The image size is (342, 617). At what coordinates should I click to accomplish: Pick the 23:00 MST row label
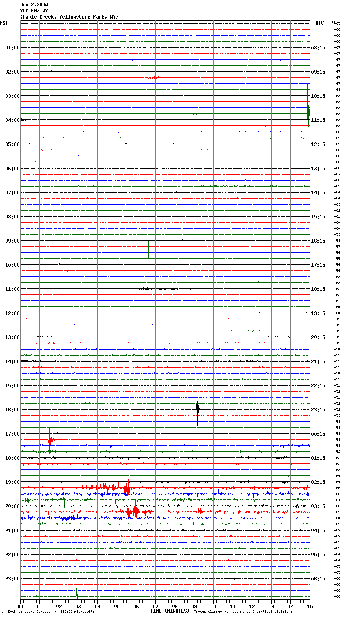[12, 579]
